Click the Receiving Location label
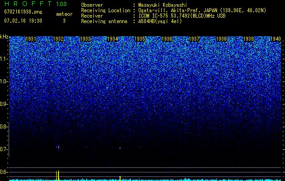285x181 pixels. [106, 10]
